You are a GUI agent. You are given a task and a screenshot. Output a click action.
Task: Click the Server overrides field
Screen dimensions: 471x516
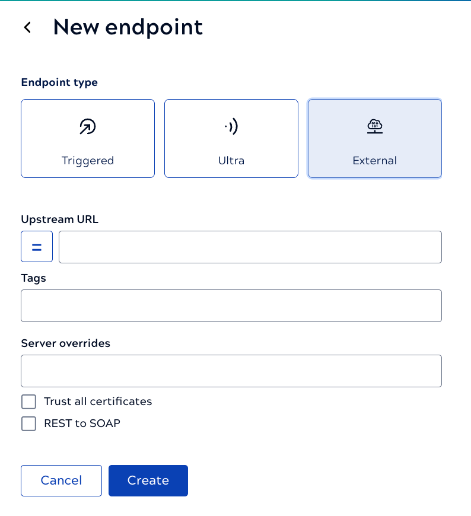pos(231,370)
